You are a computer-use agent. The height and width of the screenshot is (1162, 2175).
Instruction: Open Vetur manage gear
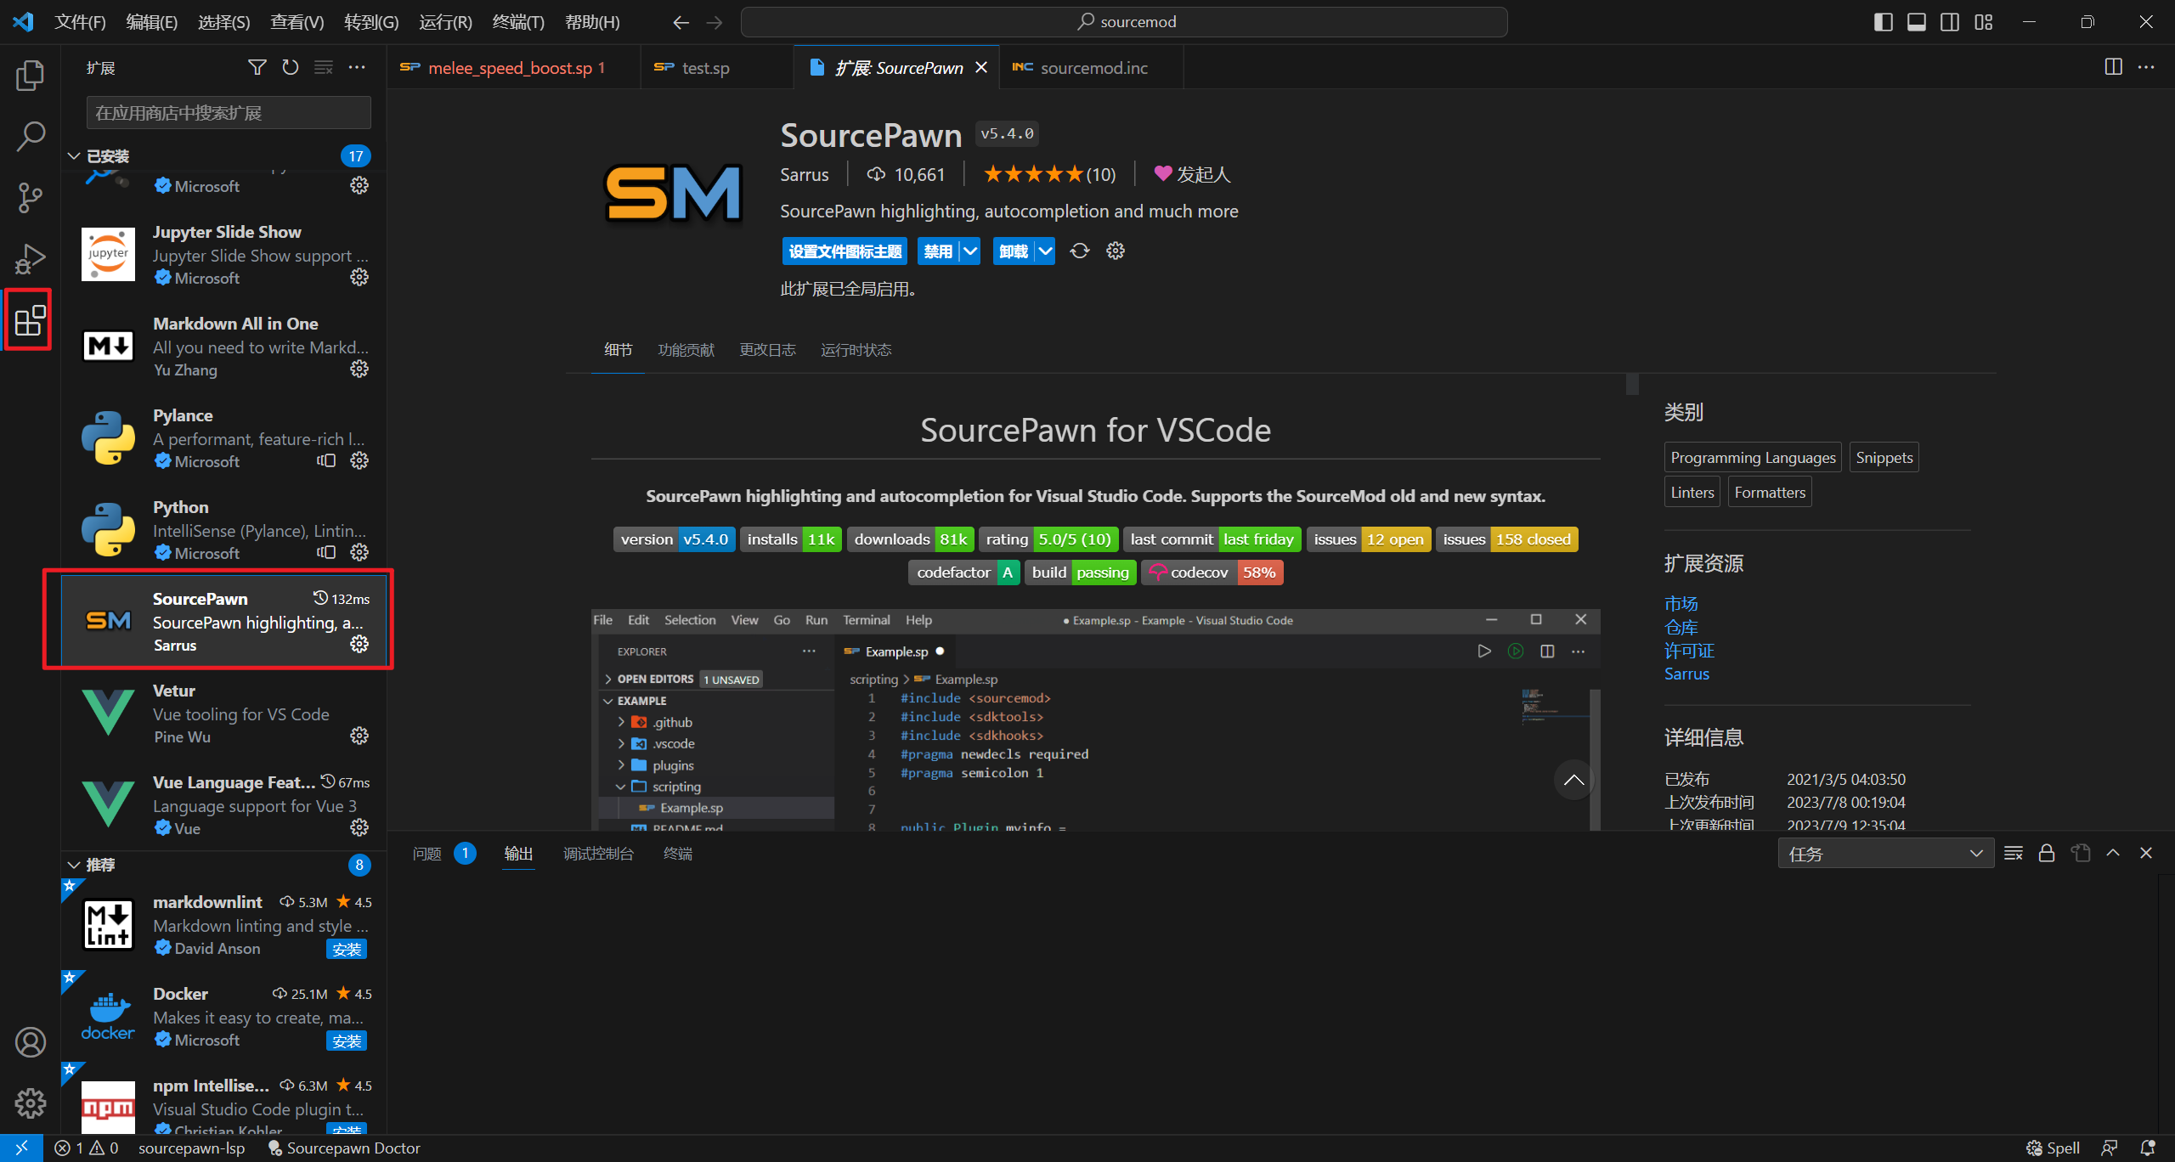click(x=359, y=736)
